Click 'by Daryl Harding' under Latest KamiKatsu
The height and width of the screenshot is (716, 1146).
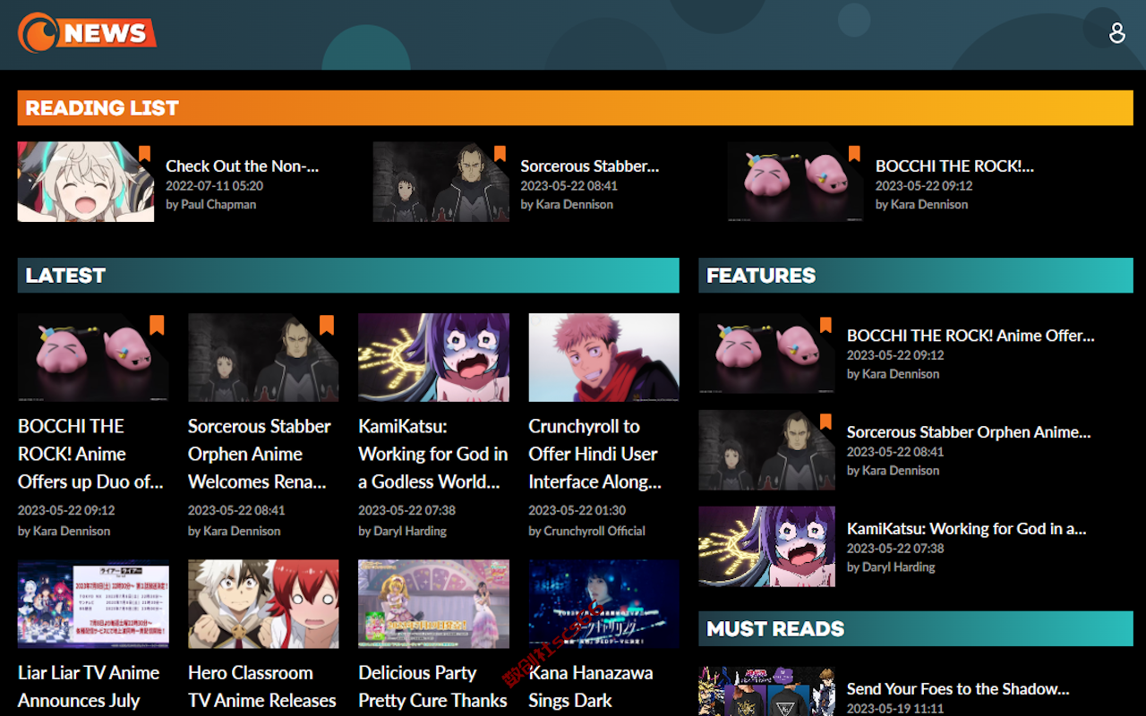[402, 531]
